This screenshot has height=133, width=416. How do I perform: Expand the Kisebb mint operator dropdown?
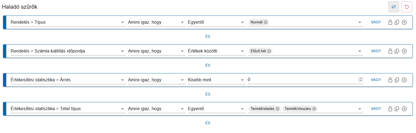click(x=242, y=80)
